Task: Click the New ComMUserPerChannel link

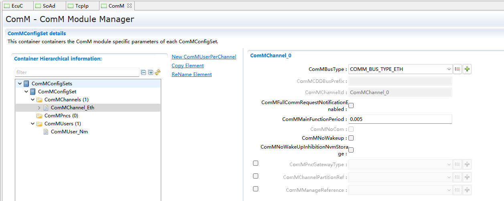Action: tap(204, 57)
